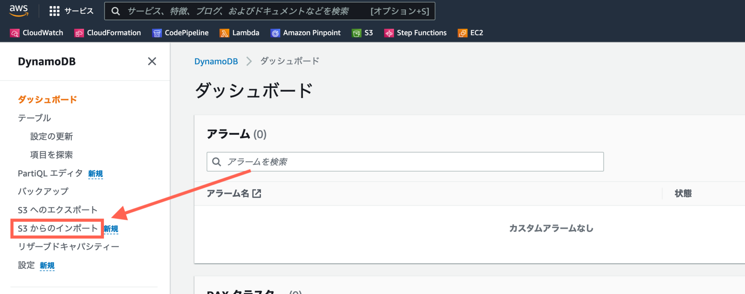Select ダッシュボード in the sidebar
Image resolution: width=745 pixels, height=294 pixels.
point(47,99)
